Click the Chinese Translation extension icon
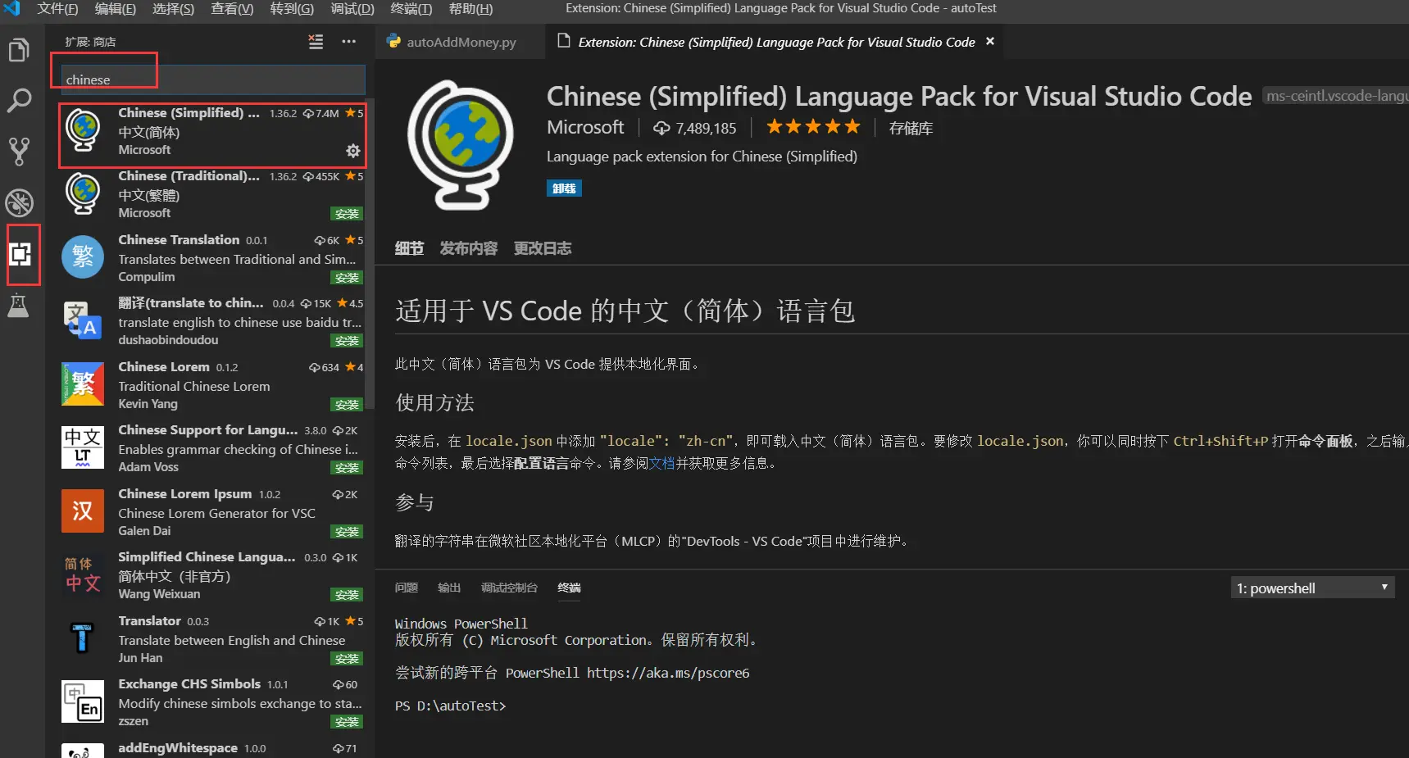This screenshot has height=758, width=1409. coord(83,256)
